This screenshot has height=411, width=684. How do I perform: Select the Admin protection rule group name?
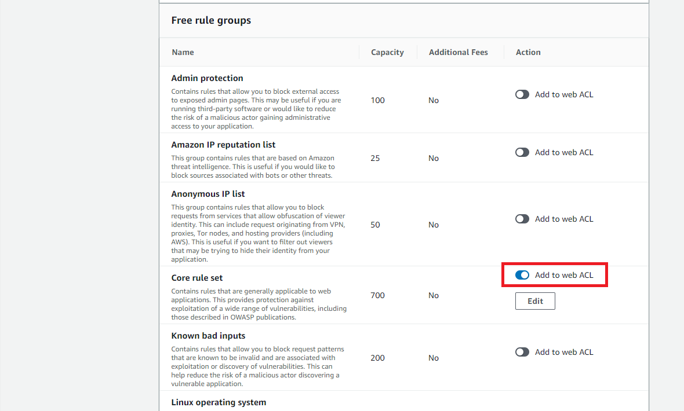[x=207, y=78]
